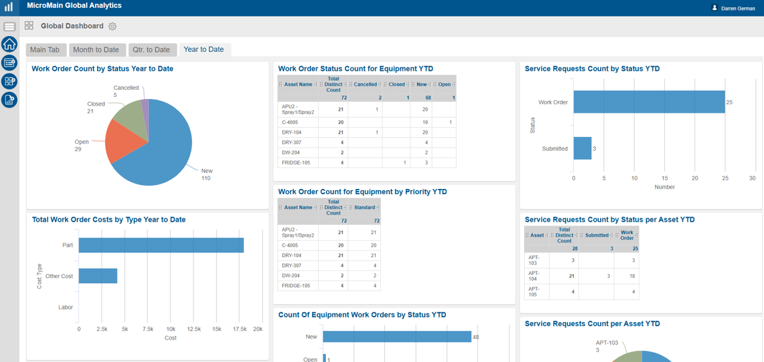The image size is (764, 362).
Task: Open the data list settings sidebar icon
Action: (10, 62)
